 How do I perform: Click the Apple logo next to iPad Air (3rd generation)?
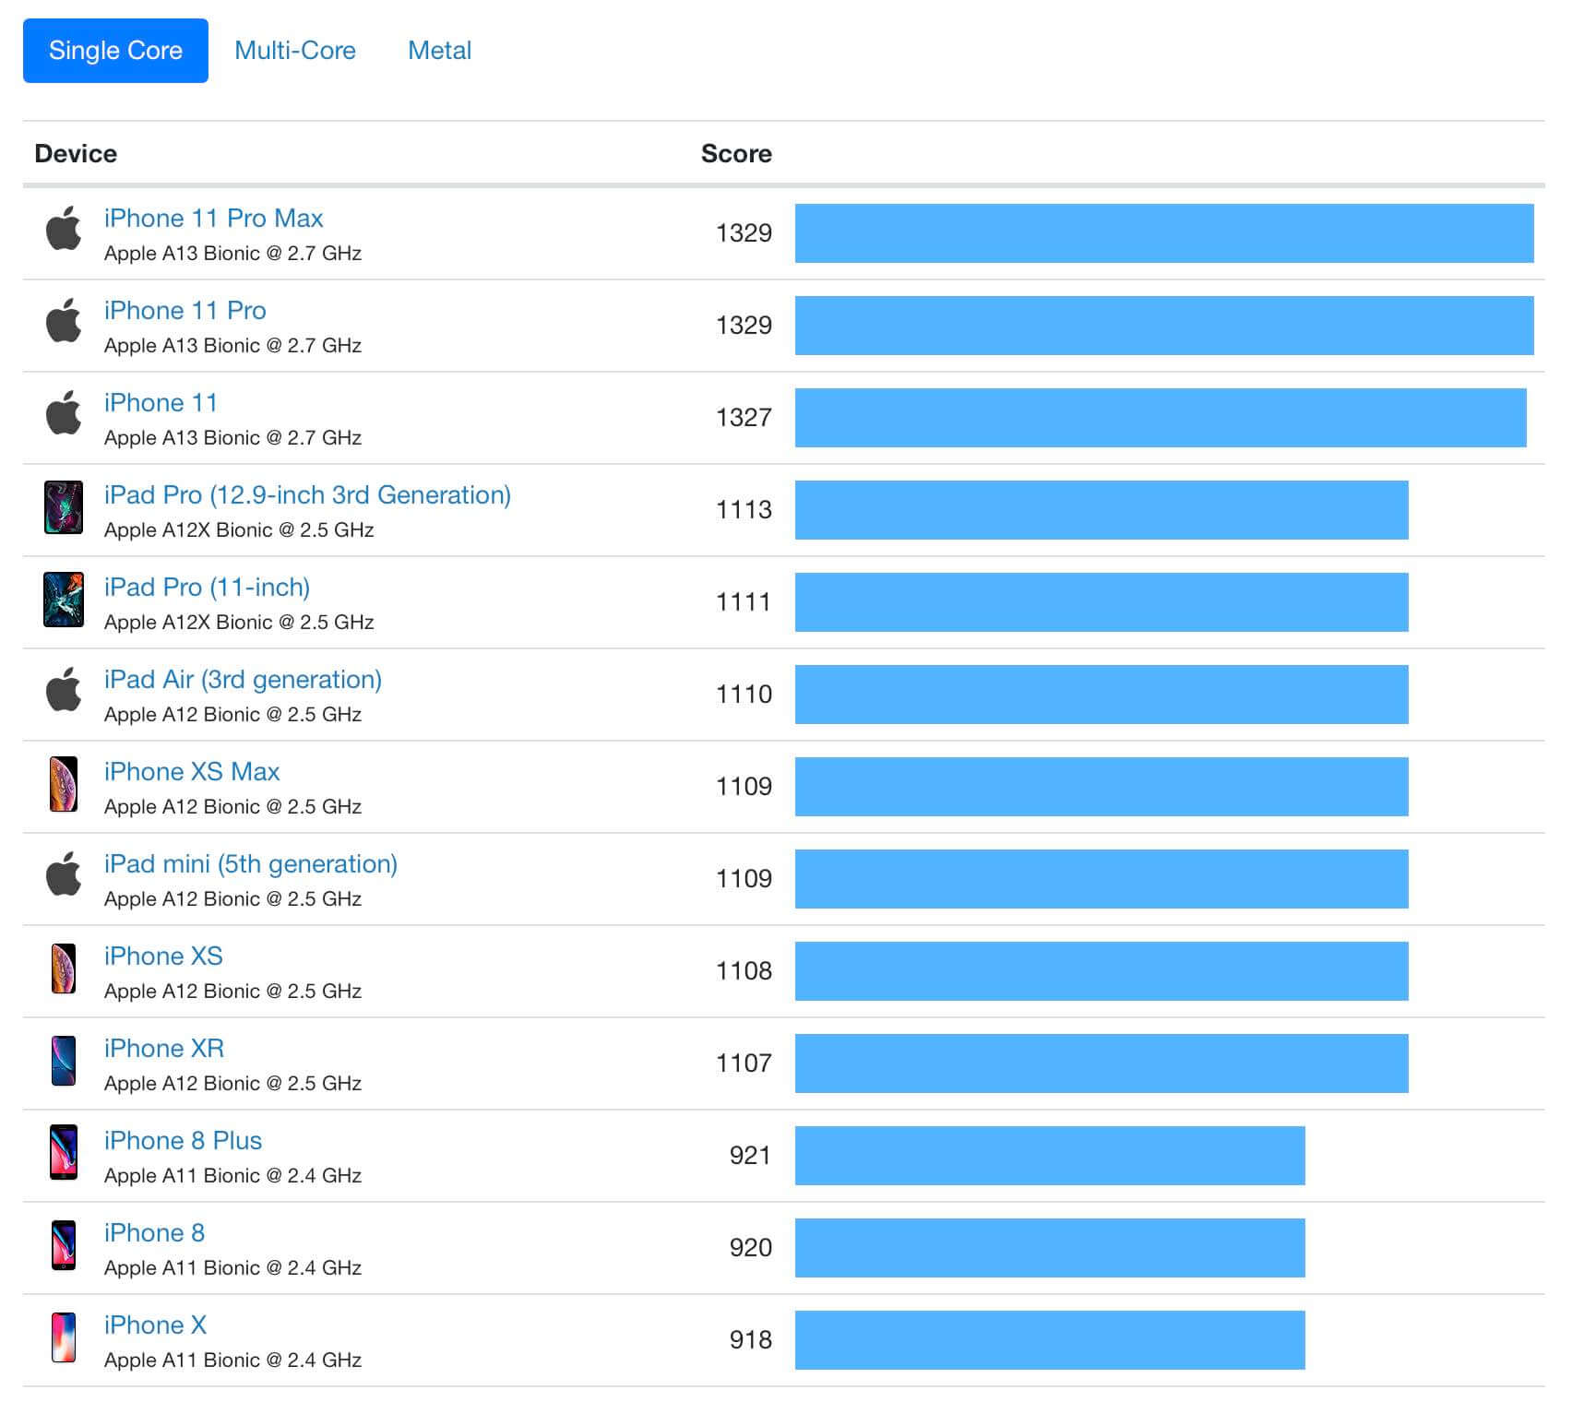(x=64, y=690)
